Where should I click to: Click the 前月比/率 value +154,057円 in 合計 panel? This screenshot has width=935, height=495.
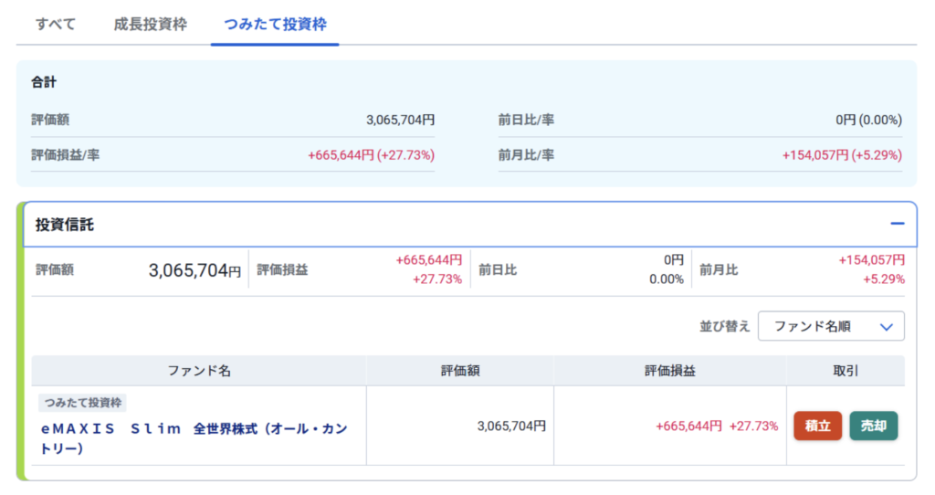point(841,155)
